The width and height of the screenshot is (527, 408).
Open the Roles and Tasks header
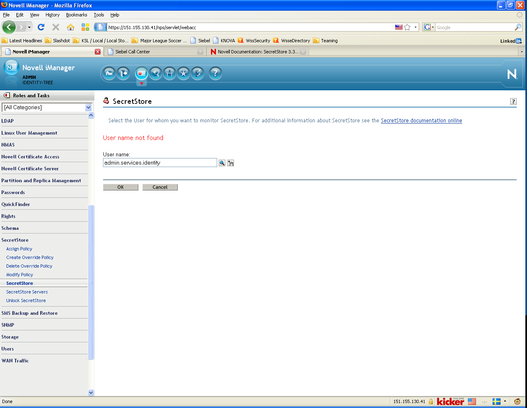coord(31,96)
